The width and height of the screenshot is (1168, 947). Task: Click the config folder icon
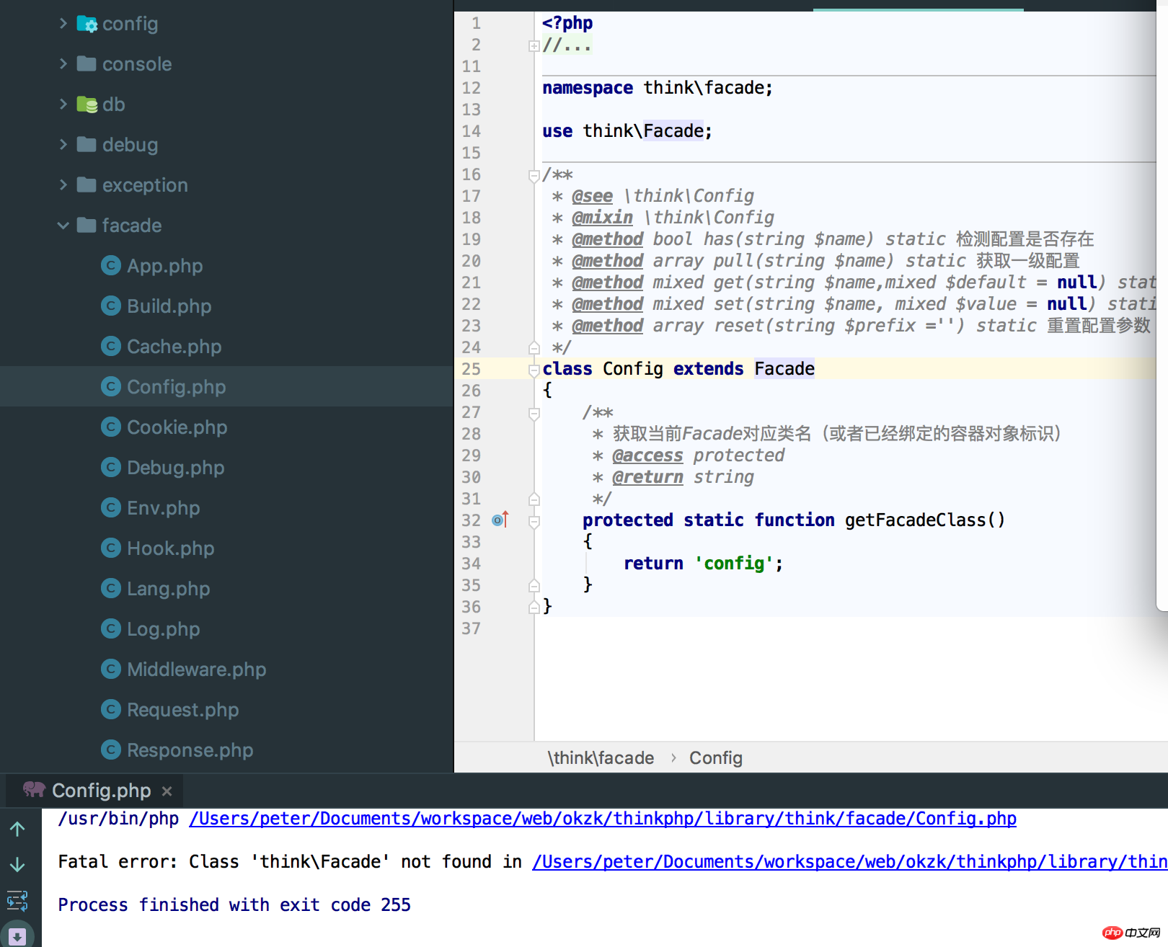(87, 24)
